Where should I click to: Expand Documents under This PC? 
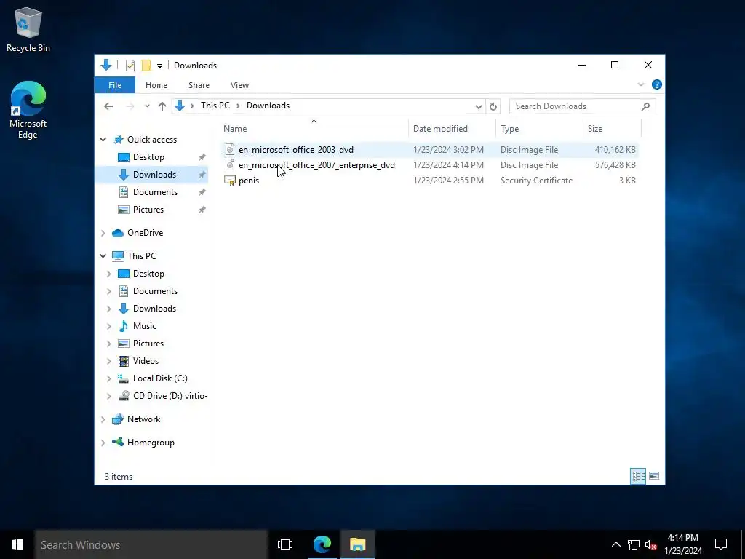(x=109, y=291)
